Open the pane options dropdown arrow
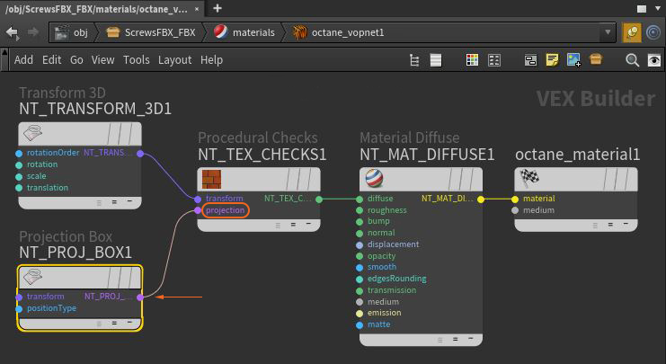This screenshot has width=666, height=364. click(658, 8)
